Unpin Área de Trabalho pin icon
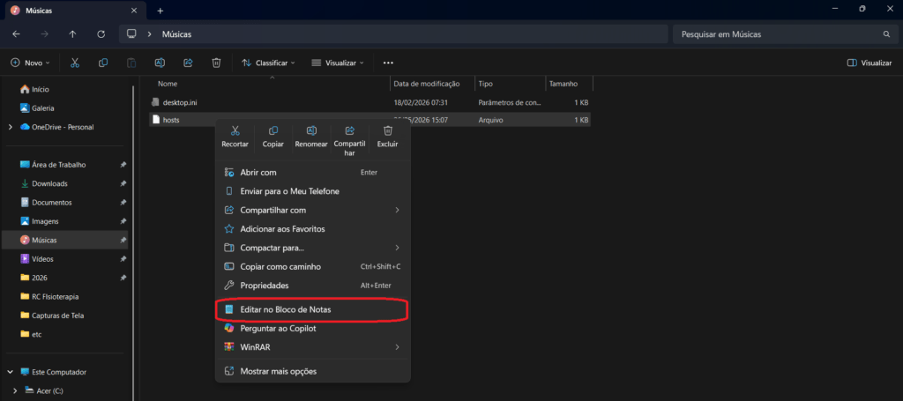This screenshot has width=903, height=401. click(123, 165)
